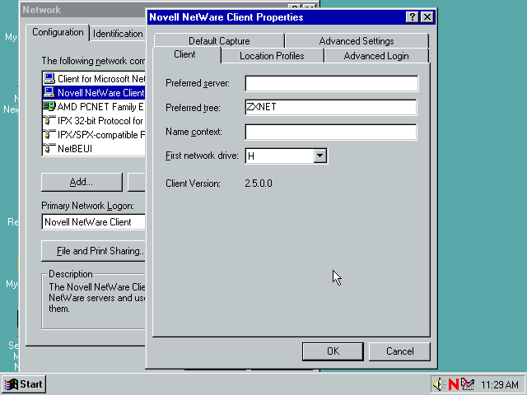Confirm the dialog with OK

333,351
